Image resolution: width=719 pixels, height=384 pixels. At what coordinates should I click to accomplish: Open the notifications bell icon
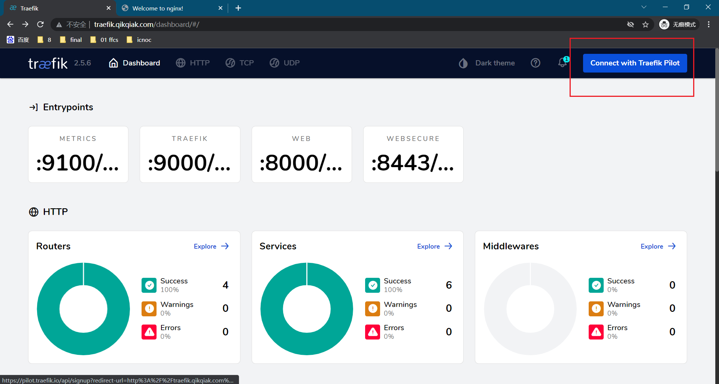coord(562,62)
